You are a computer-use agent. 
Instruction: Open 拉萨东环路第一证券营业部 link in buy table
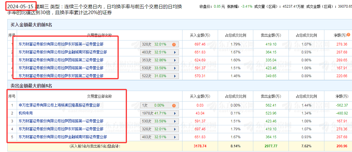[x=61, y=44]
